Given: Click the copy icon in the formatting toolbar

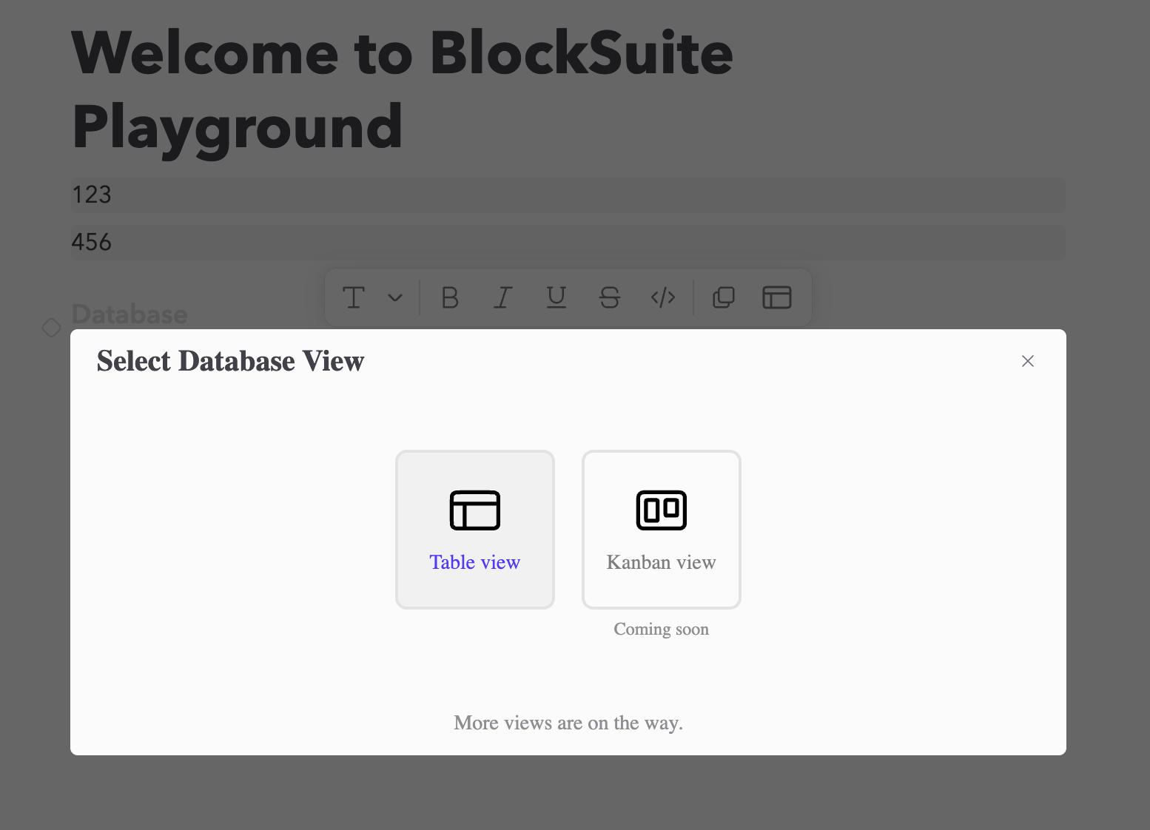Looking at the screenshot, I should [x=723, y=297].
